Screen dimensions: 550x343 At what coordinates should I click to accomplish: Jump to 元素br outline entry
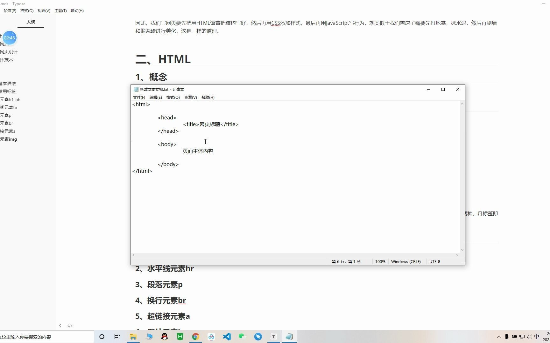[x=6, y=123]
